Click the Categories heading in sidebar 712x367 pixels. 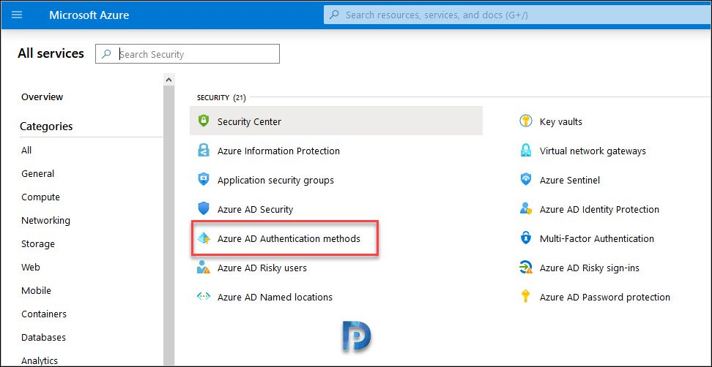click(x=46, y=126)
